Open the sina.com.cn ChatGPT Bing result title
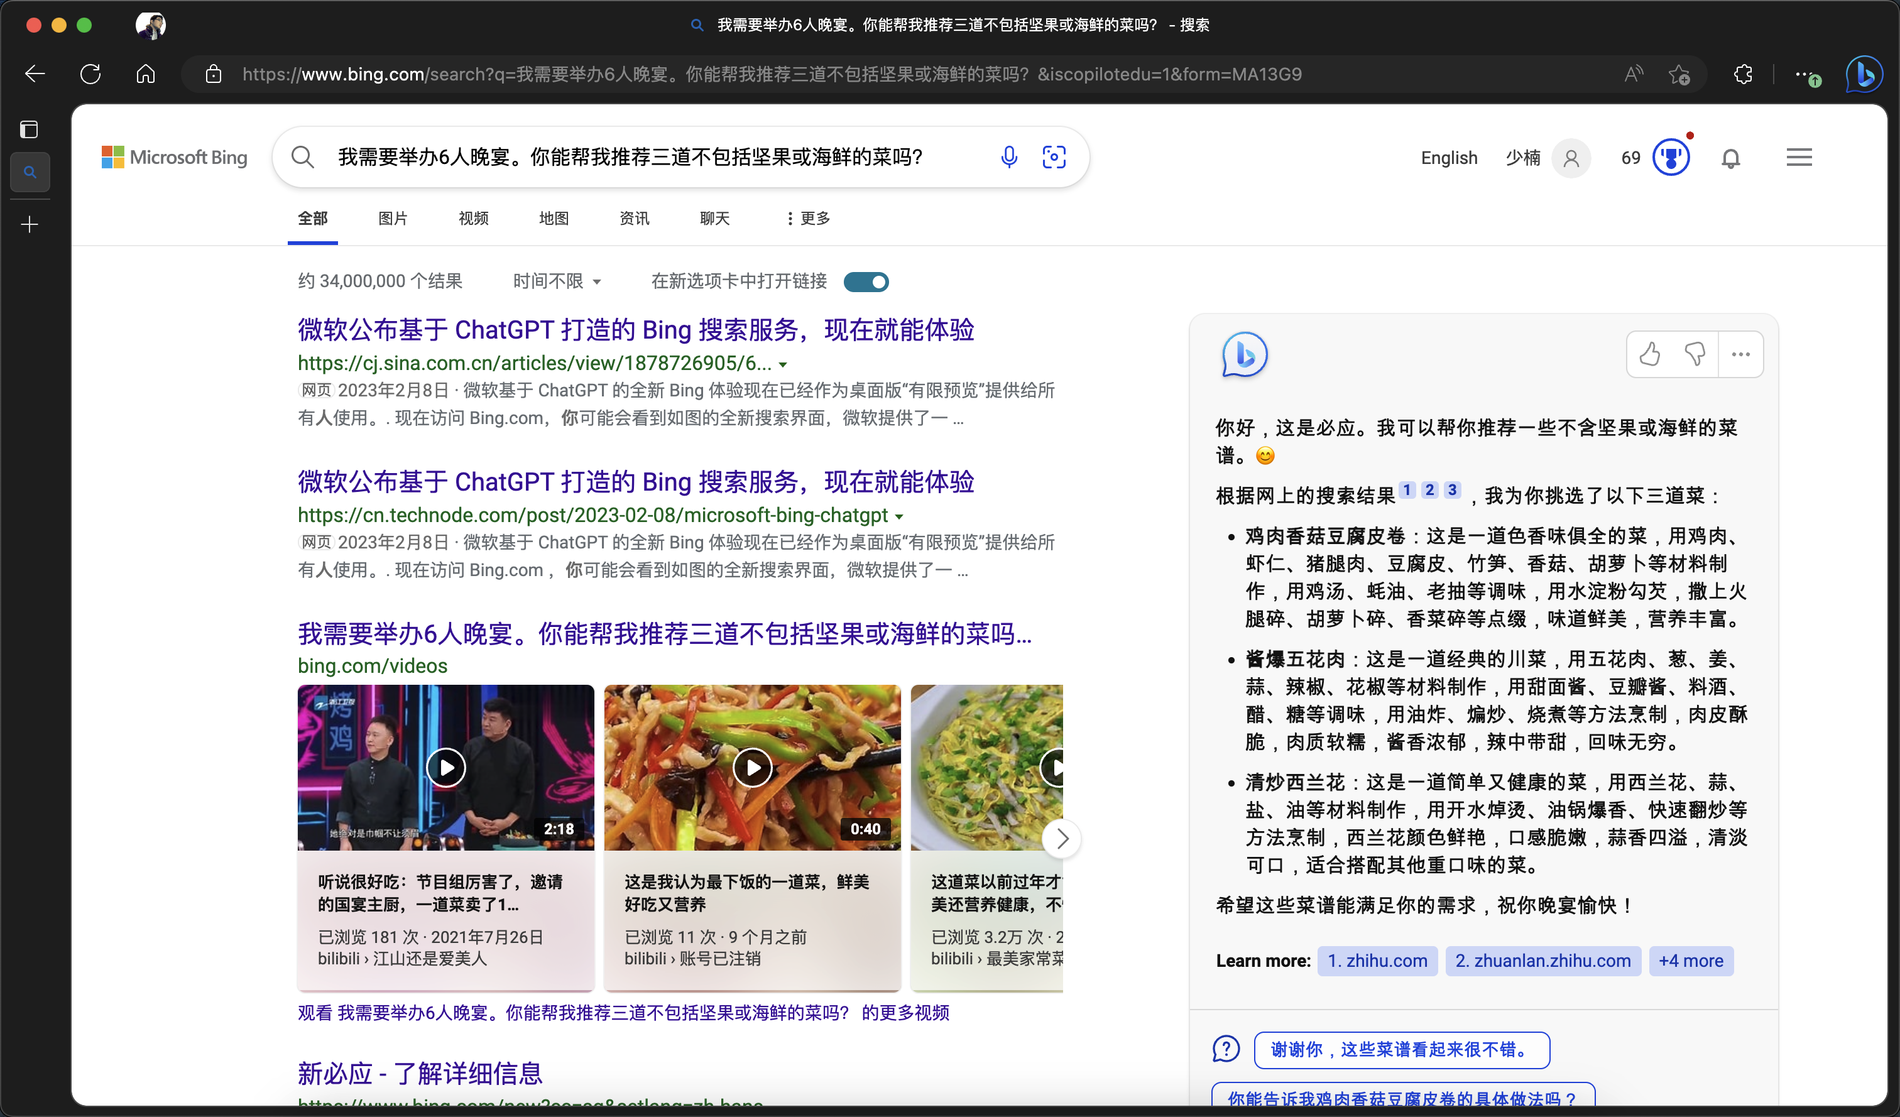This screenshot has height=1117, width=1900. (636, 330)
